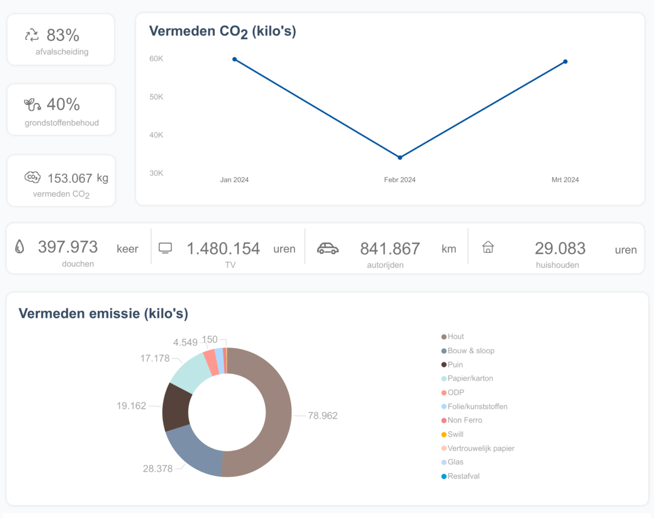Click the plant icon beside 40%
This screenshot has width=654, height=518.
click(32, 104)
